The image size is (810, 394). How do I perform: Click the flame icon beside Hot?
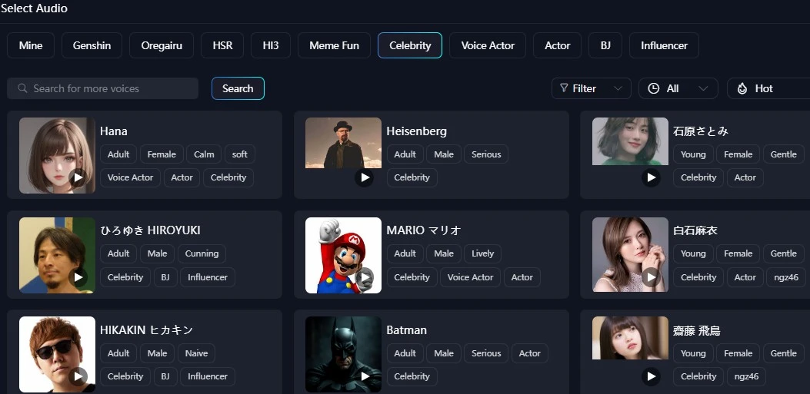(742, 88)
